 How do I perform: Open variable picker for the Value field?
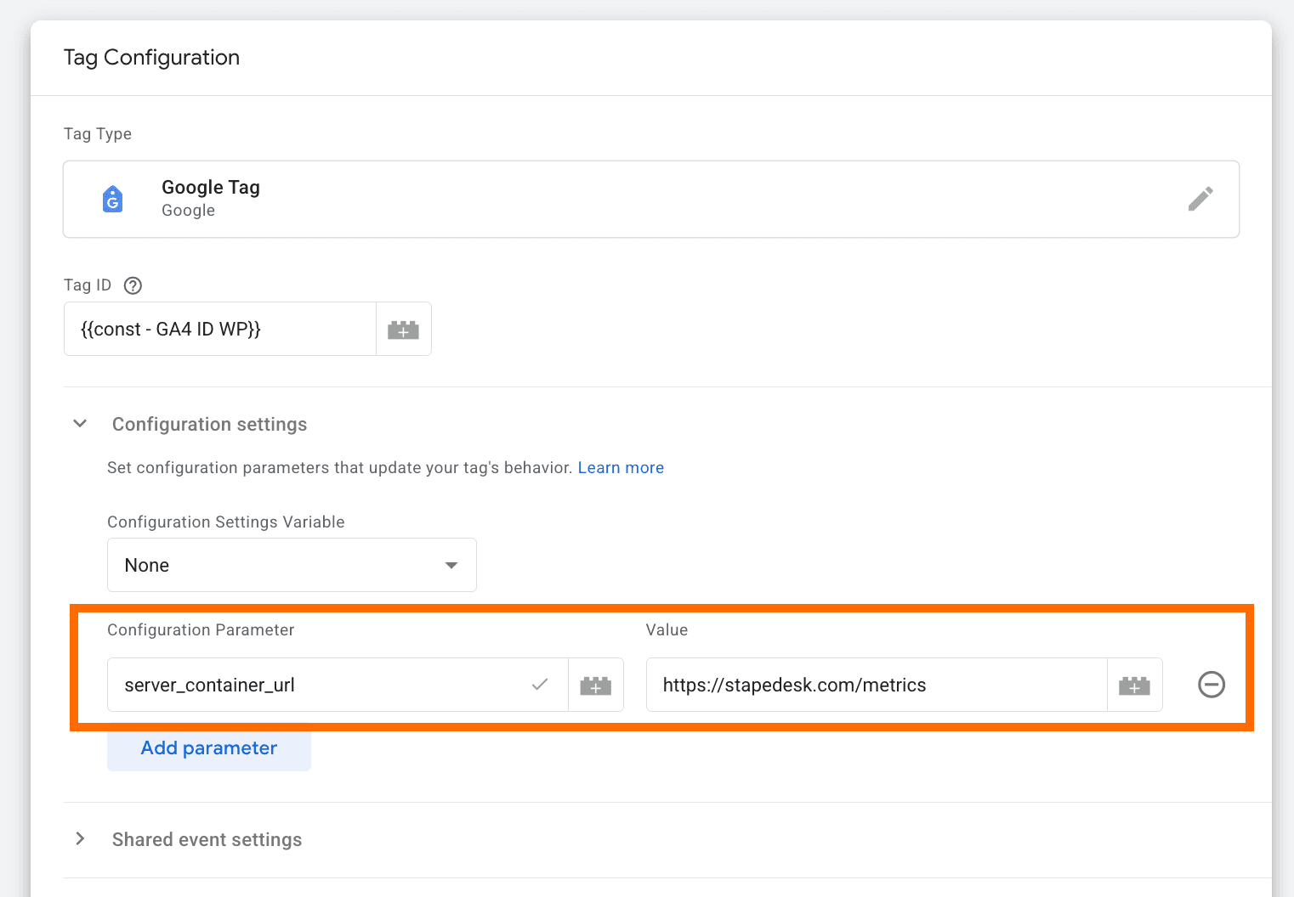coord(1135,685)
